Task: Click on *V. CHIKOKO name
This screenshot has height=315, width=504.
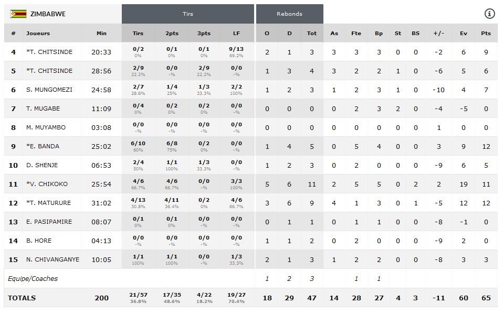Action: point(46,184)
